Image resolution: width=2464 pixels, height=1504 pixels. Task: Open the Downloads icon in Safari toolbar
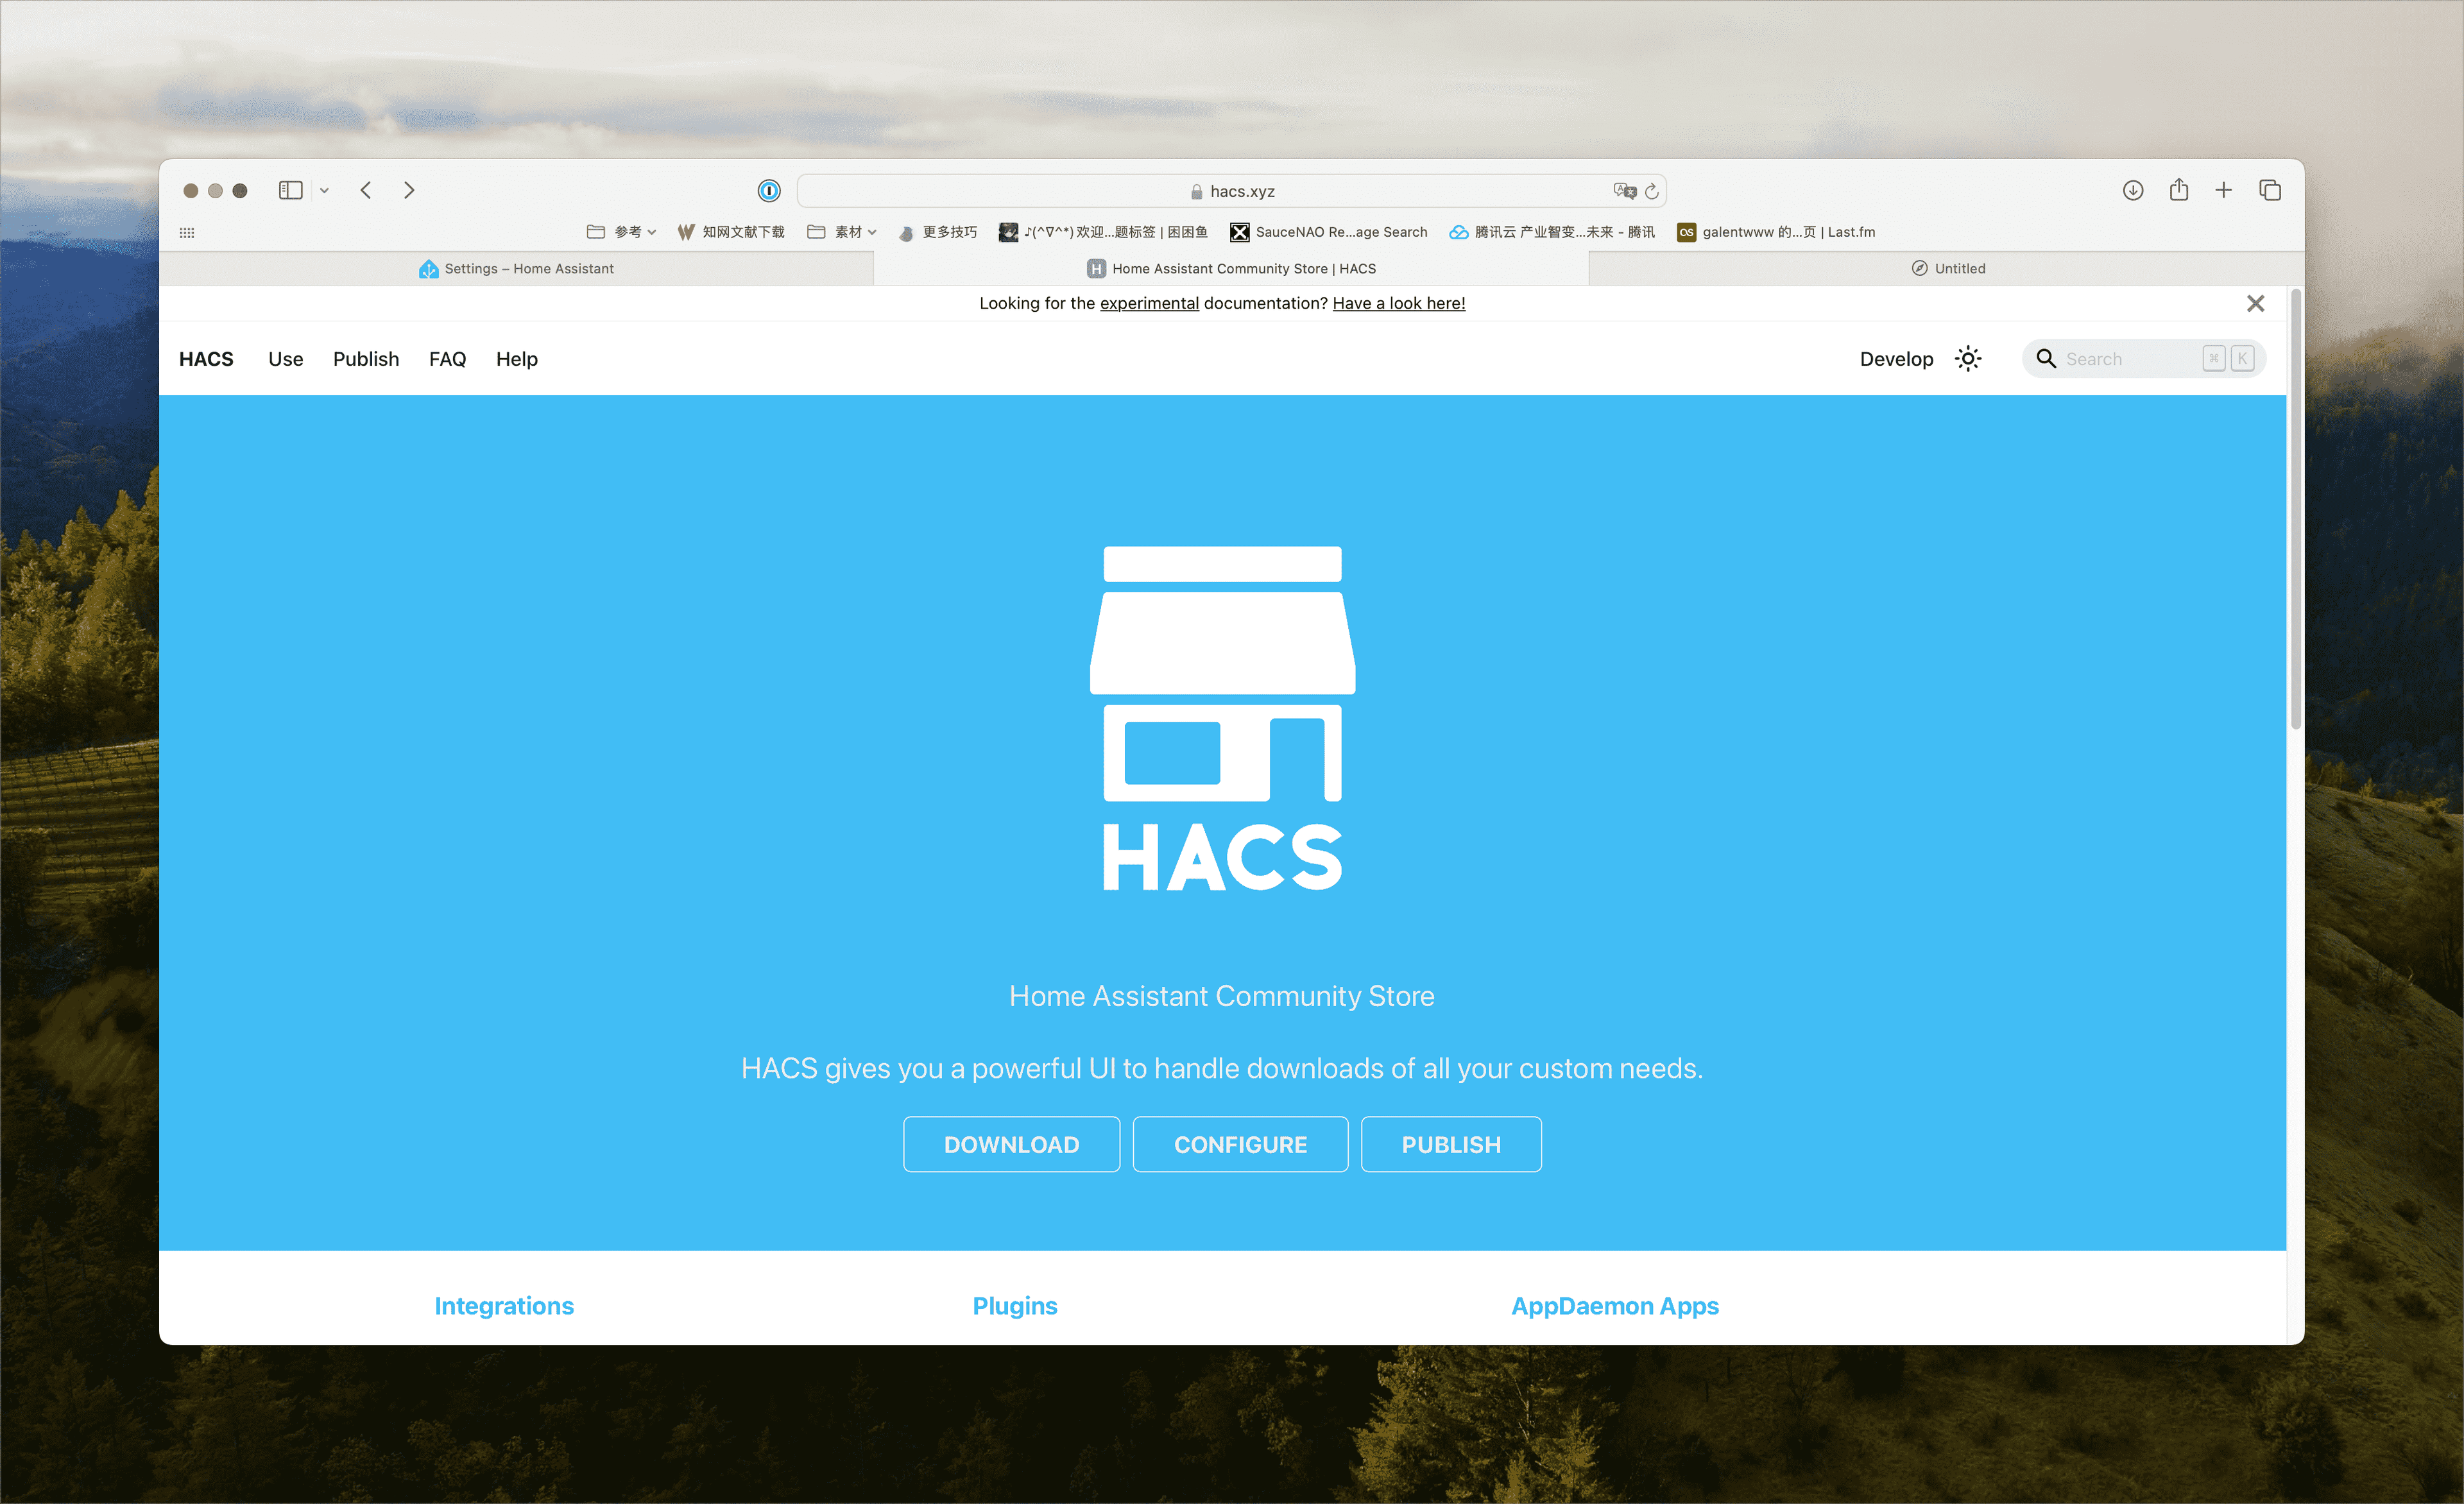tap(2132, 190)
